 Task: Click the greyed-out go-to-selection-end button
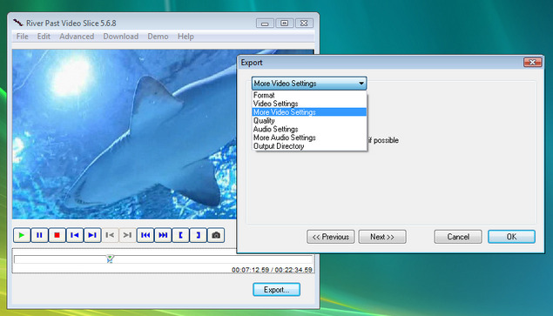click(x=128, y=235)
